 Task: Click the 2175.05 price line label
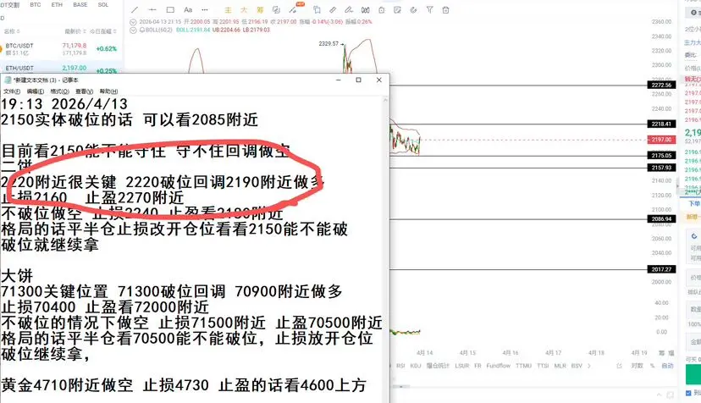click(661, 156)
